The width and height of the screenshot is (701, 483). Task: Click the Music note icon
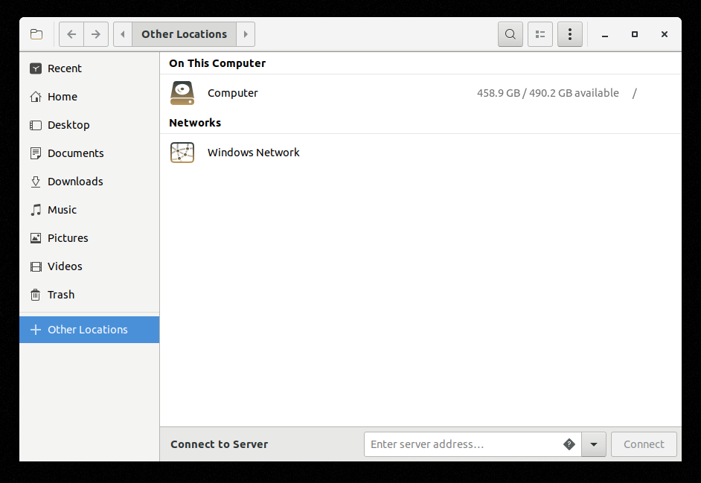(x=36, y=210)
